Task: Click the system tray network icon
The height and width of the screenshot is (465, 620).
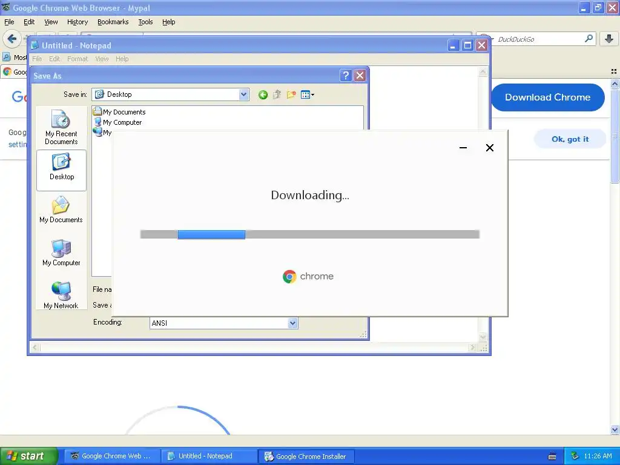Action: coord(575,456)
